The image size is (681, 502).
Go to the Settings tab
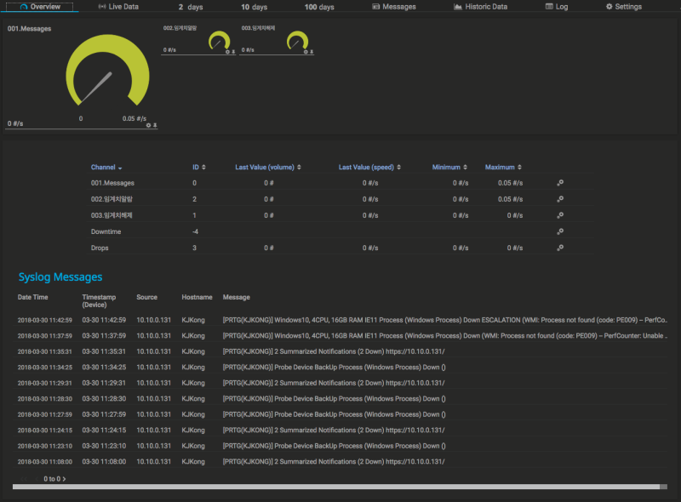tap(623, 7)
